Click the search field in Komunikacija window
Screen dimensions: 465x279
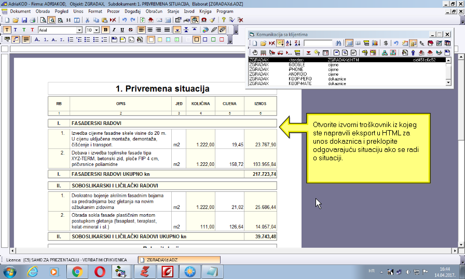point(318,43)
